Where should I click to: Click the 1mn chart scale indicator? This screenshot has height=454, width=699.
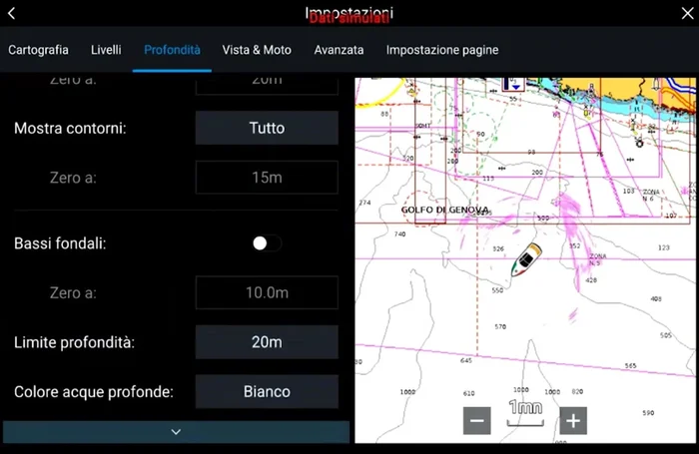click(525, 412)
